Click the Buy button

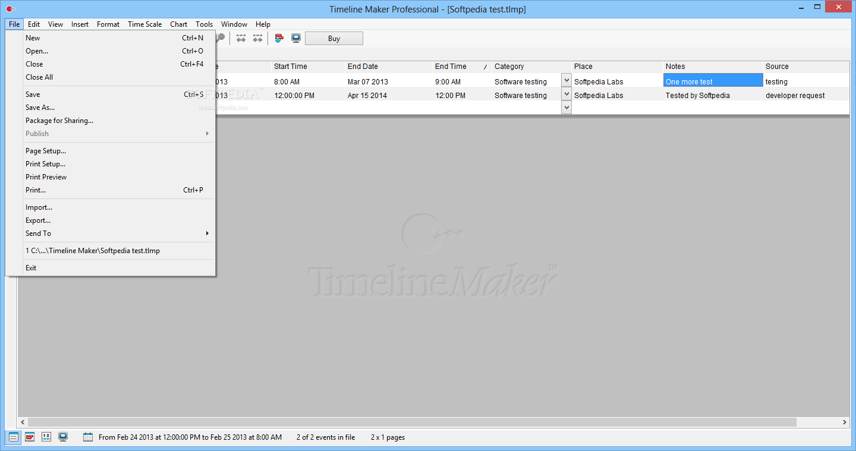(334, 39)
